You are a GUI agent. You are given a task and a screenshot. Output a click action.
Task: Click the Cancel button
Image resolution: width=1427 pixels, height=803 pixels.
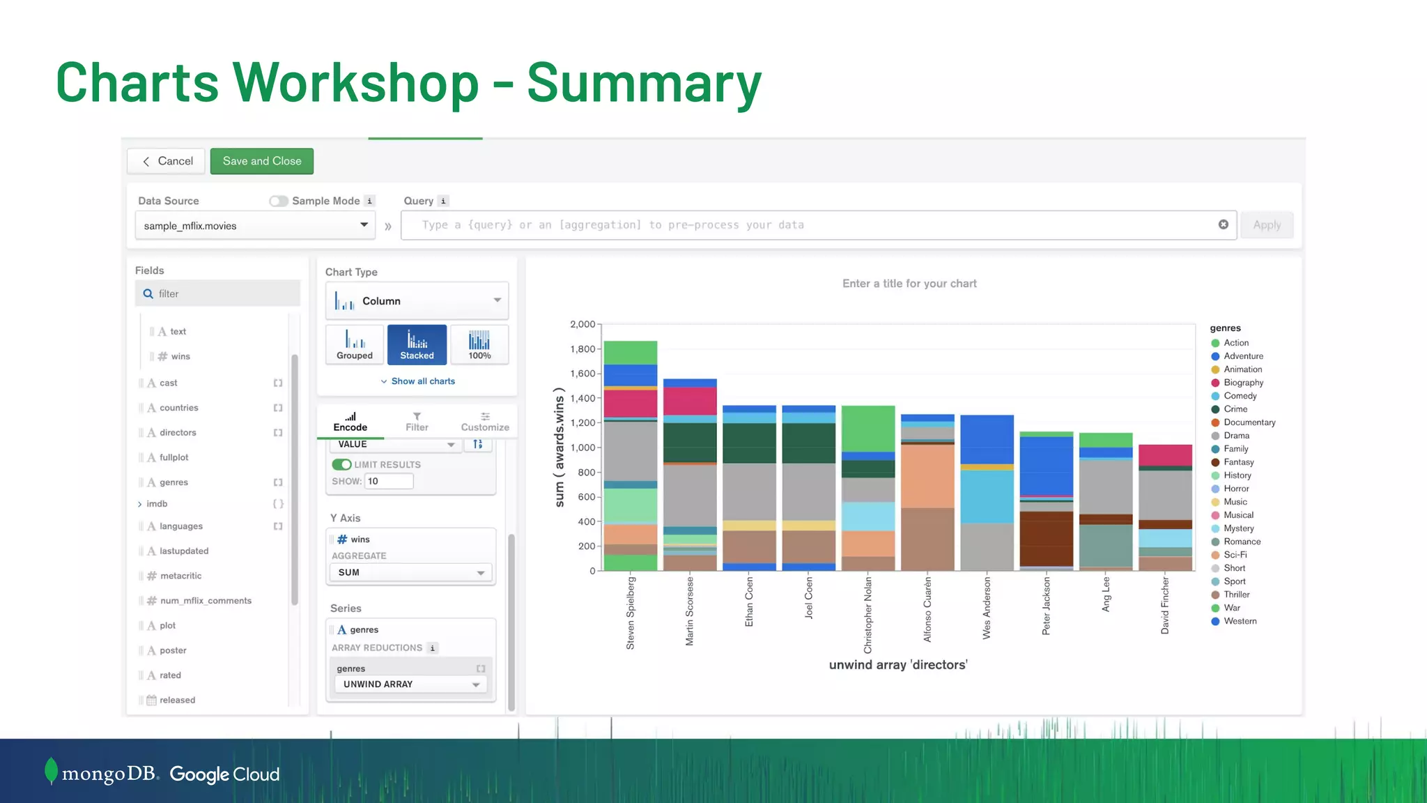click(167, 161)
